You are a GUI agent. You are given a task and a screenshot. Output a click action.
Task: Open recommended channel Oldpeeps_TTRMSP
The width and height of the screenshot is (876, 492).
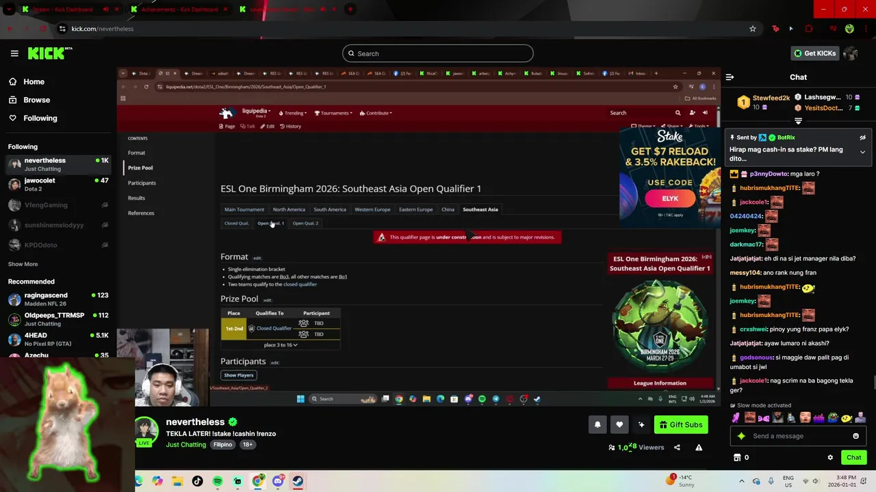(58, 319)
